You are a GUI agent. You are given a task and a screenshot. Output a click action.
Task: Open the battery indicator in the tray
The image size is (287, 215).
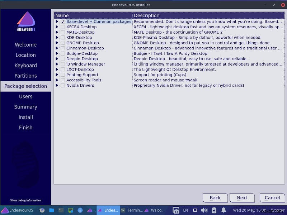(x=214, y=211)
